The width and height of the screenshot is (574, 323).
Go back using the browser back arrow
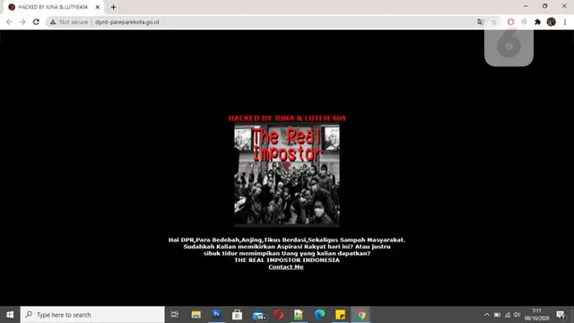(x=9, y=22)
